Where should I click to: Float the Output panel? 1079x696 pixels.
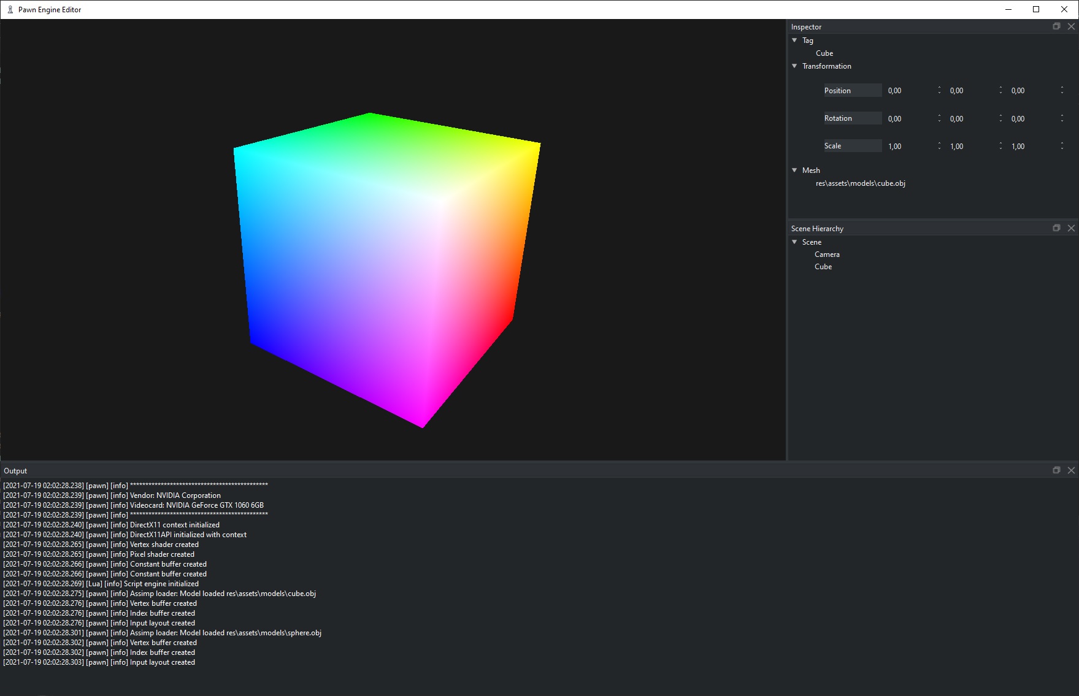(1056, 470)
